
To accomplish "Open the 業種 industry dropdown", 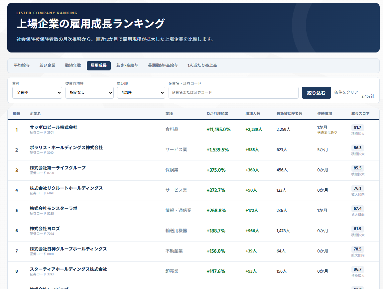I will point(37,93).
